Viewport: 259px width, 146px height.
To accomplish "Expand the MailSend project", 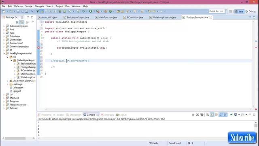I will click(x=4, y=98).
